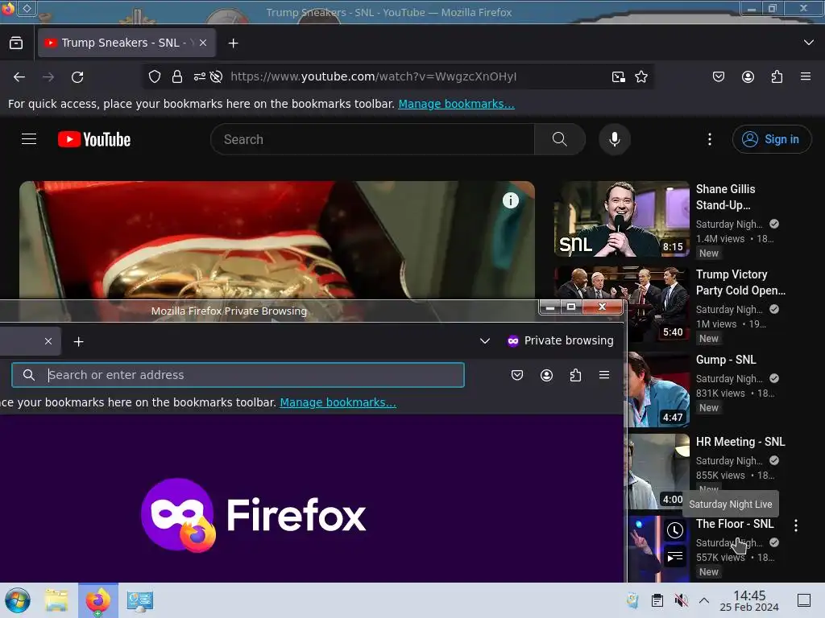Click the main window URL address field
The width and height of the screenshot is (825, 618).
[374, 76]
